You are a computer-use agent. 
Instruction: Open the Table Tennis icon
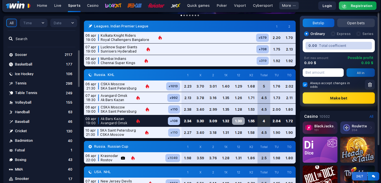point(11,93)
